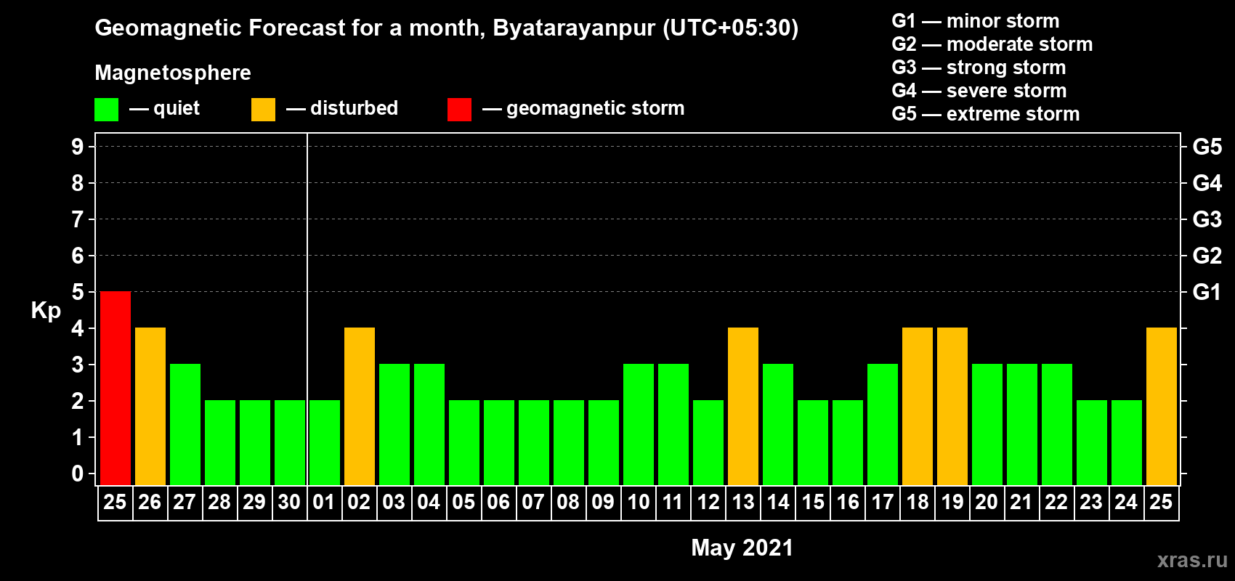The height and width of the screenshot is (581, 1235).
Task: Select the orange bar above date 26
Action: [150, 407]
